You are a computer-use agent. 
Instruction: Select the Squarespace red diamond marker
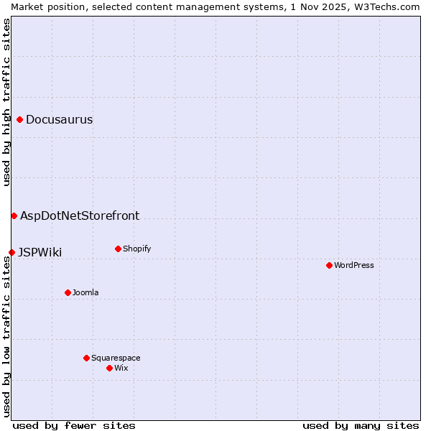click(86, 358)
